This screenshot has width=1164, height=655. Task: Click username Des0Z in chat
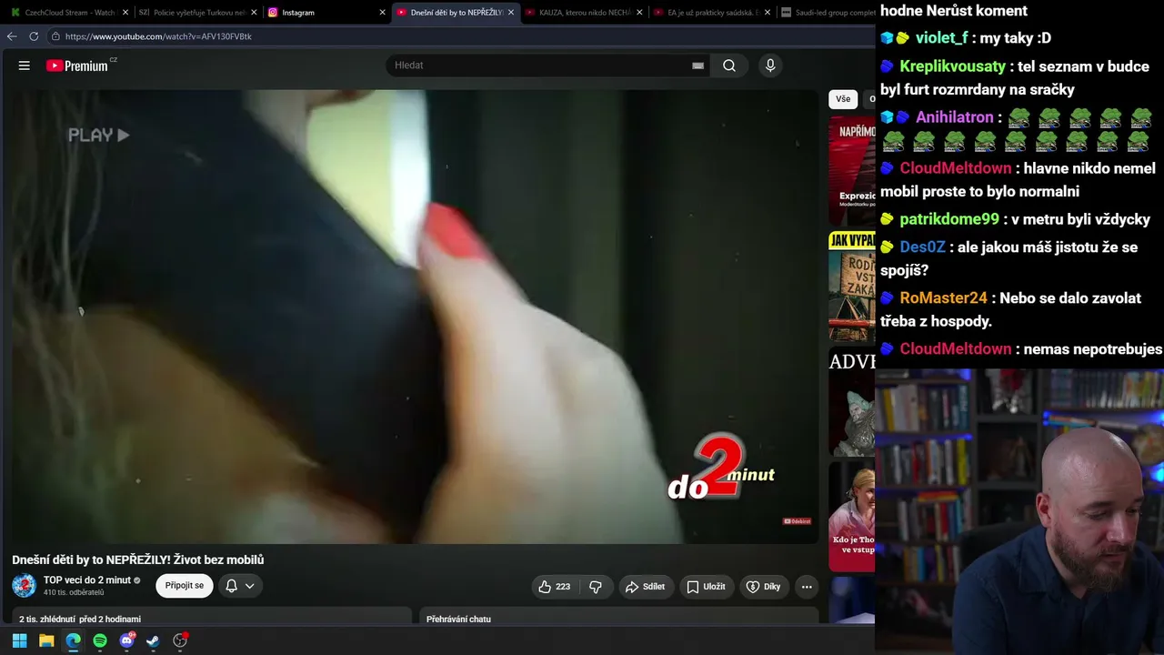click(x=922, y=247)
